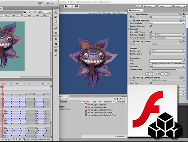Viewport: 188px width, 142px height.
Task: Open the Components panel icon
Action: tap(56, 50)
